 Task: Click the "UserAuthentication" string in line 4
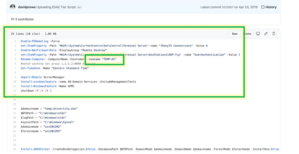pos(209,55)
